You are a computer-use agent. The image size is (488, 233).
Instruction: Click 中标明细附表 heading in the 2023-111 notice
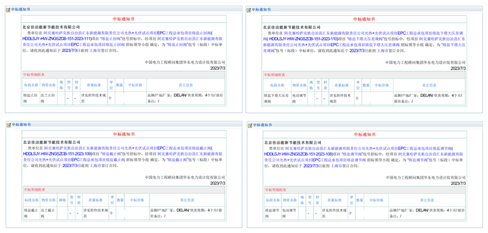[34, 75]
